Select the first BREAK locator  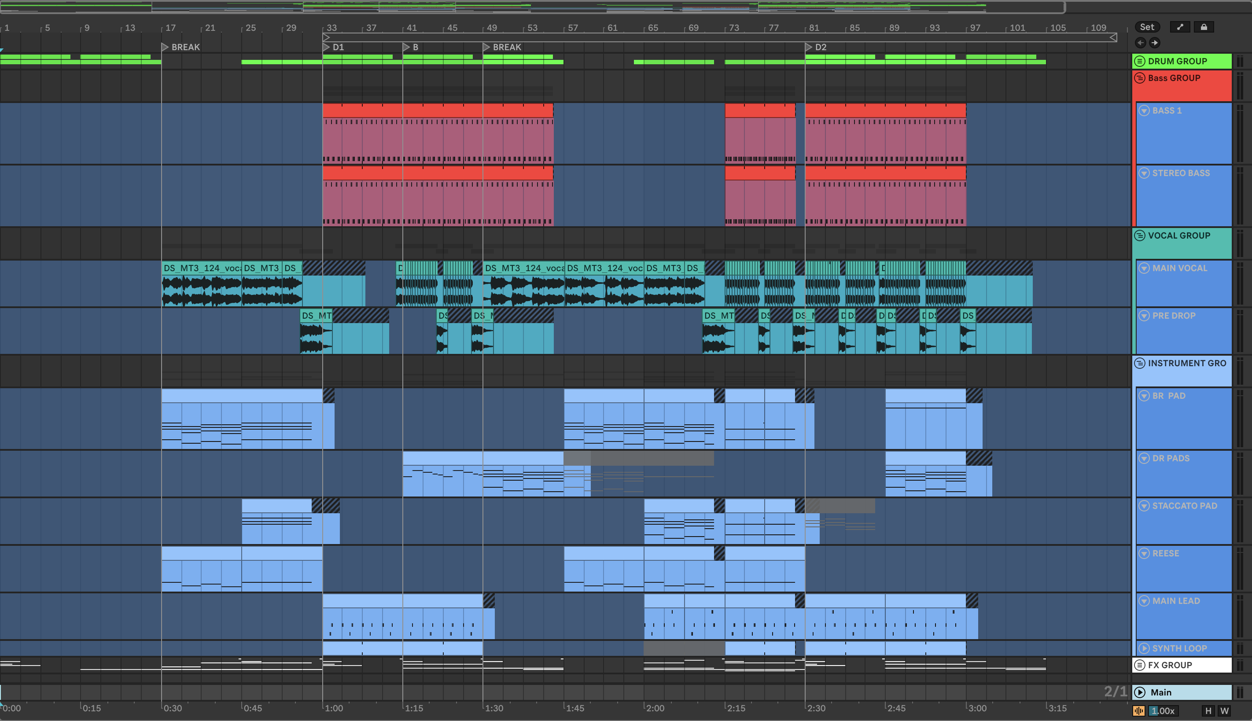166,47
